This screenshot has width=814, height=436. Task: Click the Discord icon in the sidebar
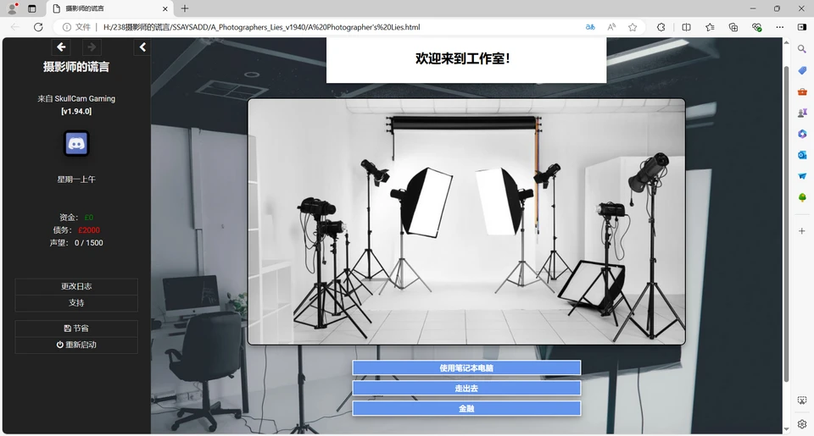click(76, 144)
